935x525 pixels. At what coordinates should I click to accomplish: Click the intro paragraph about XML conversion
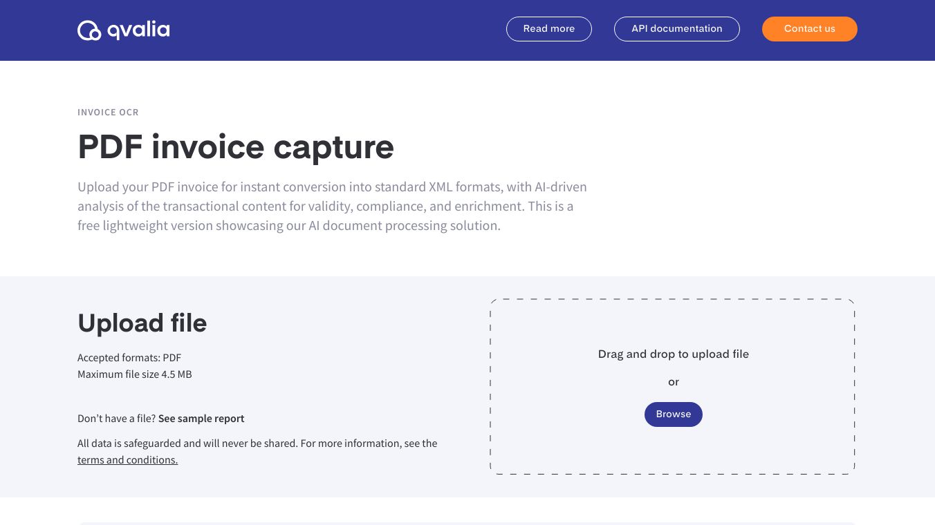tap(332, 206)
